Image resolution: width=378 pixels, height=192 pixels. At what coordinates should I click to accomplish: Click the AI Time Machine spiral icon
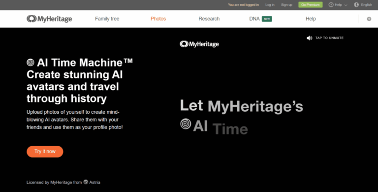pyautogui.click(x=31, y=63)
